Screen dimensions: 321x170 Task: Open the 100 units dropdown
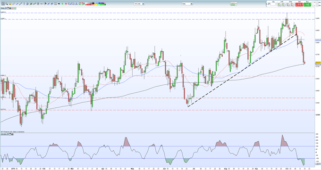coord(139,4)
